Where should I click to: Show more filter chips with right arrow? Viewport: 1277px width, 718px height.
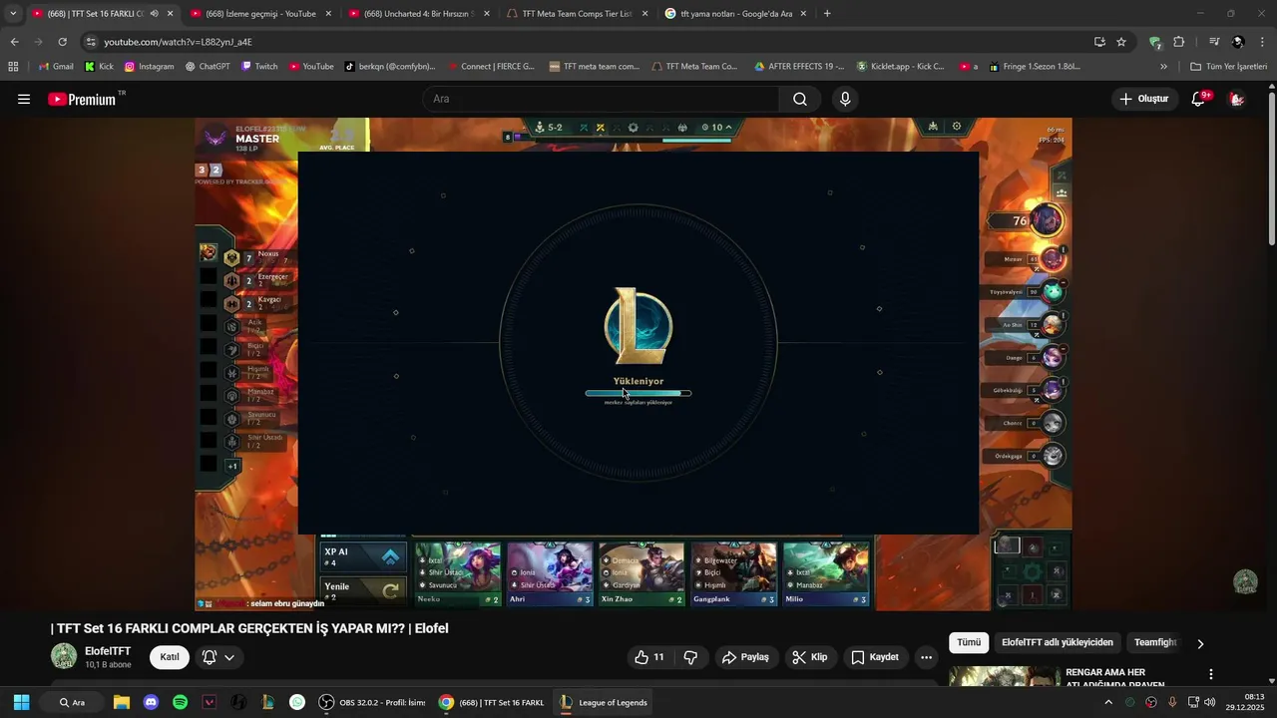click(1200, 643)
